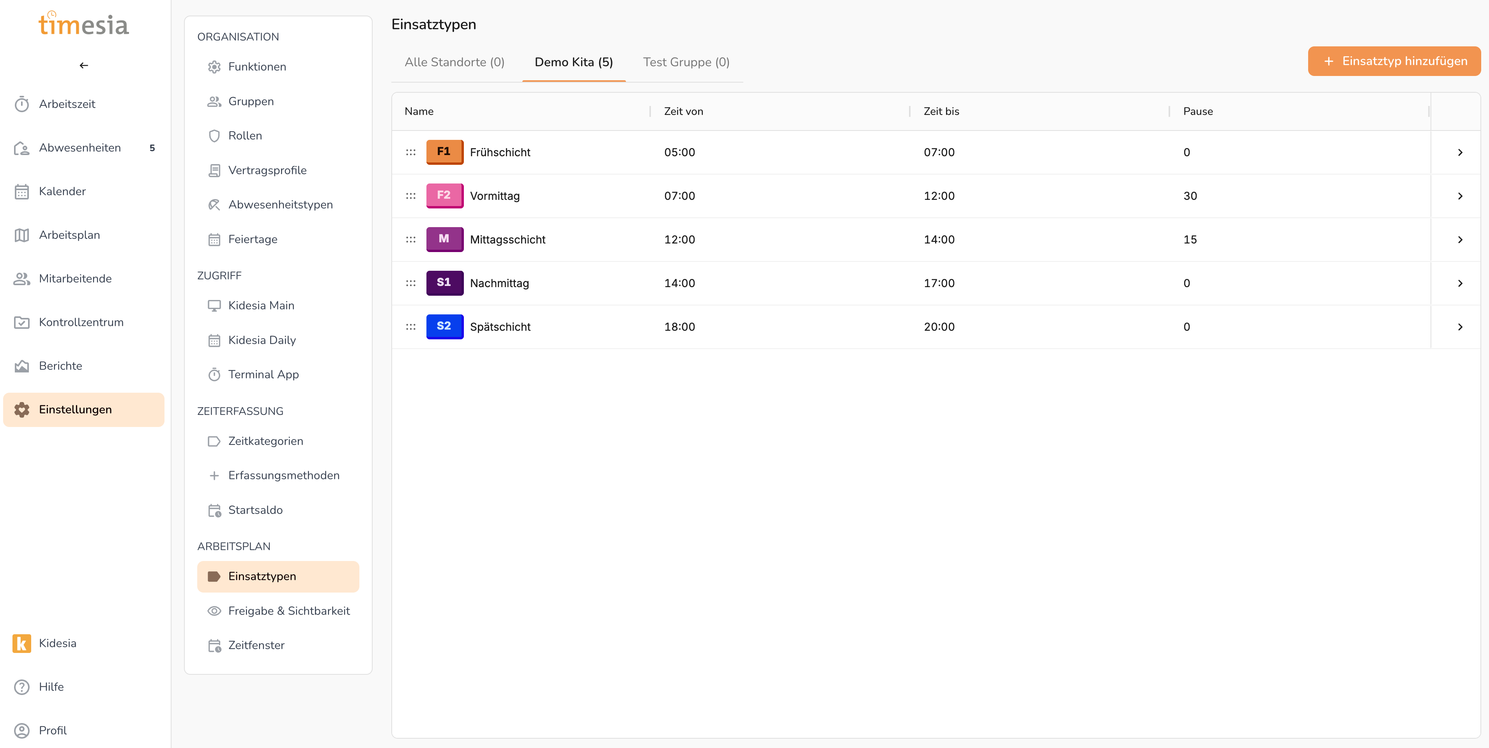Click Berichte chart icon

pyautogui.click(x=21, y=366)
